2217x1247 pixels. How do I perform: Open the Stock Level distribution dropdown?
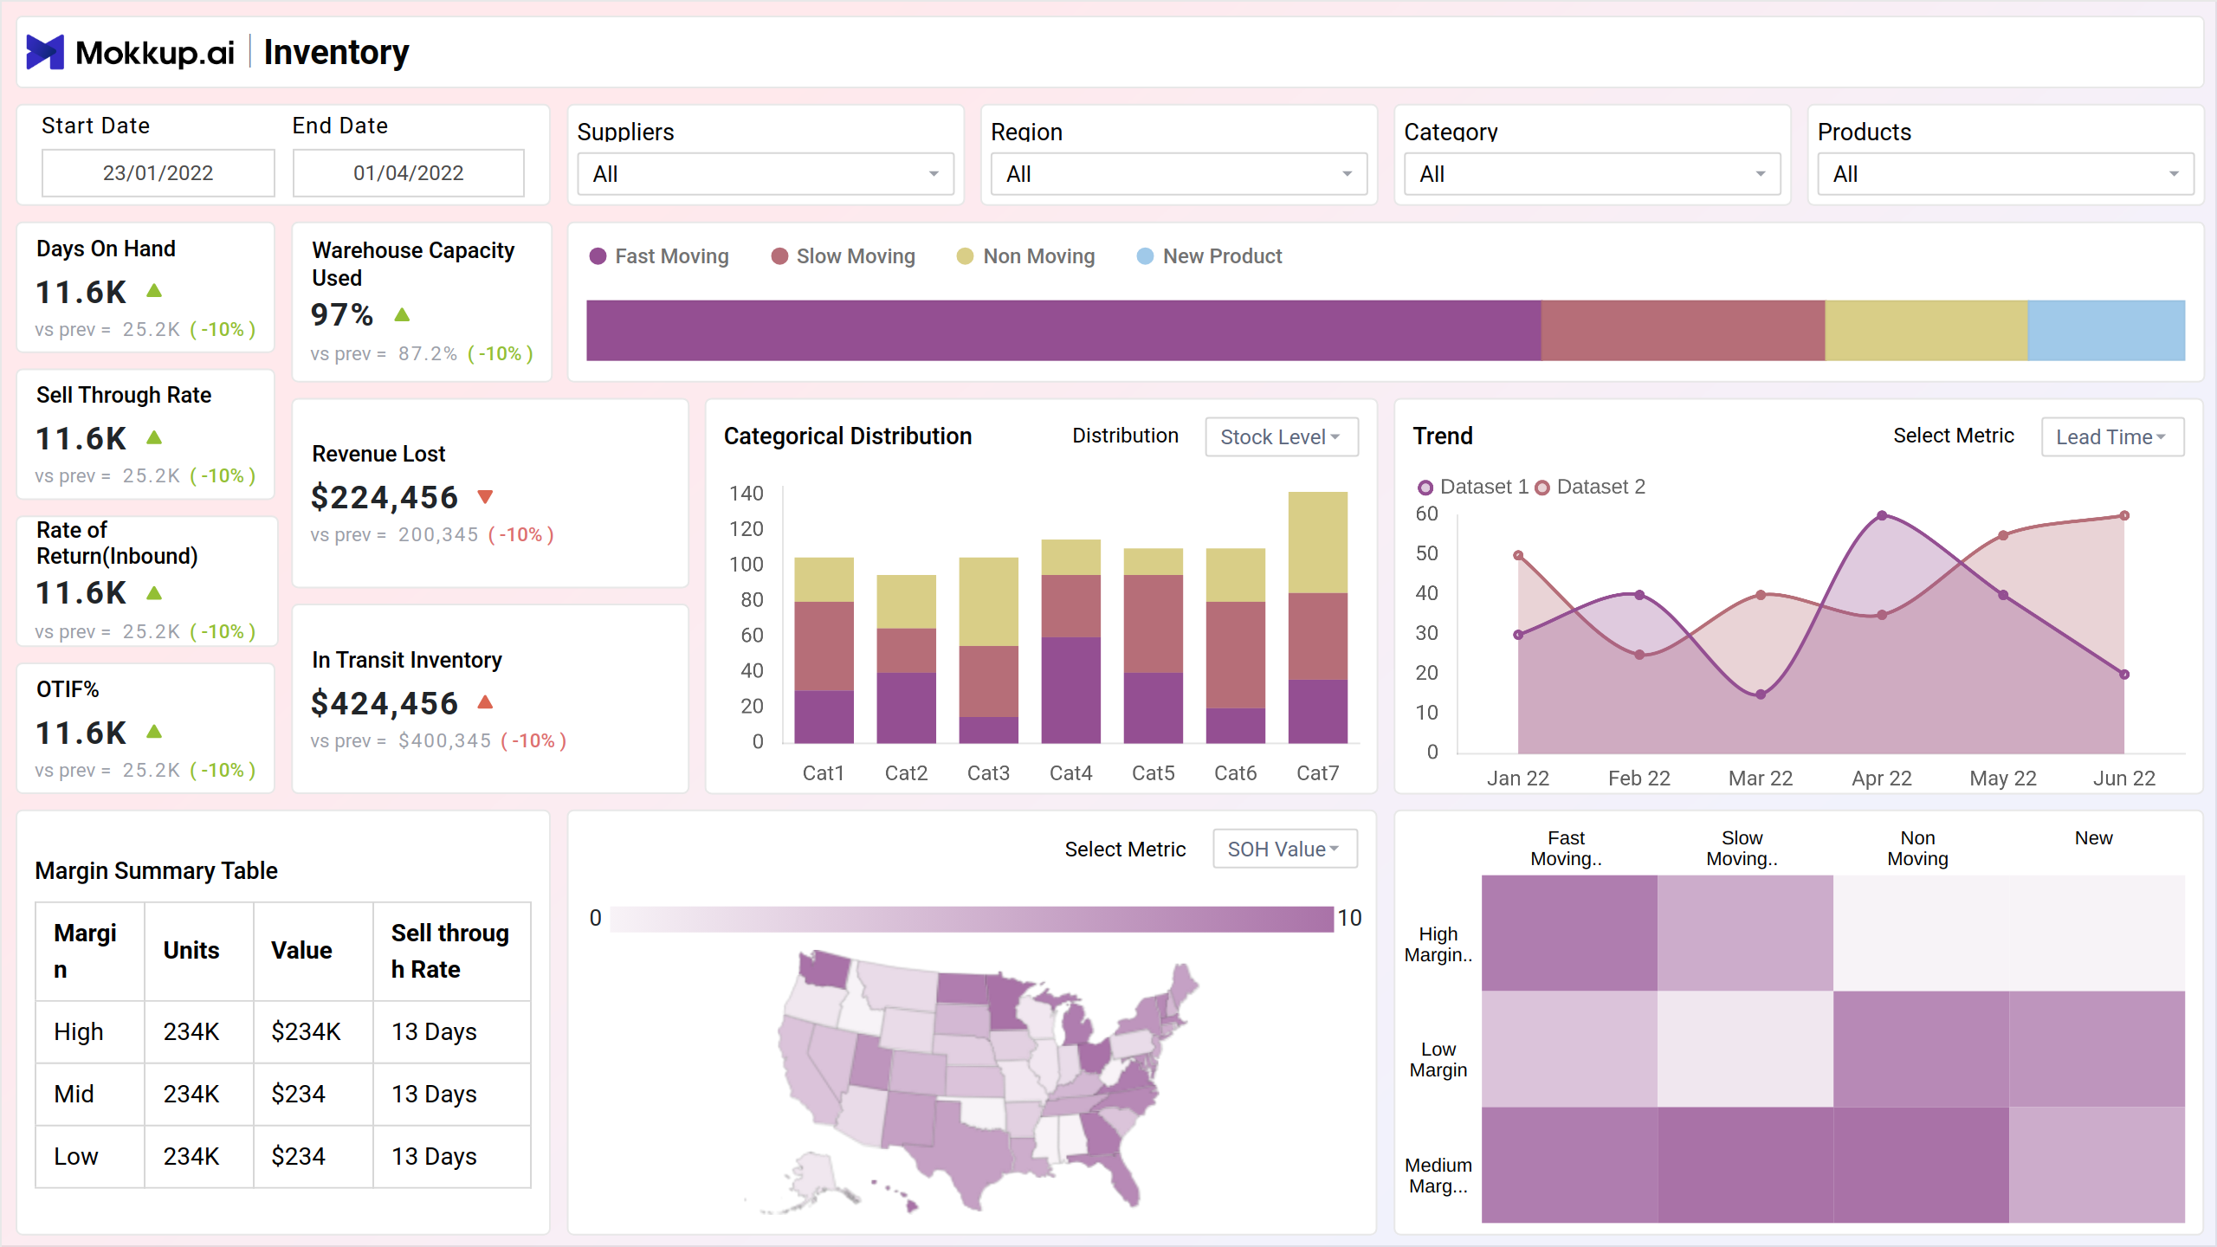click(1281, 436)
